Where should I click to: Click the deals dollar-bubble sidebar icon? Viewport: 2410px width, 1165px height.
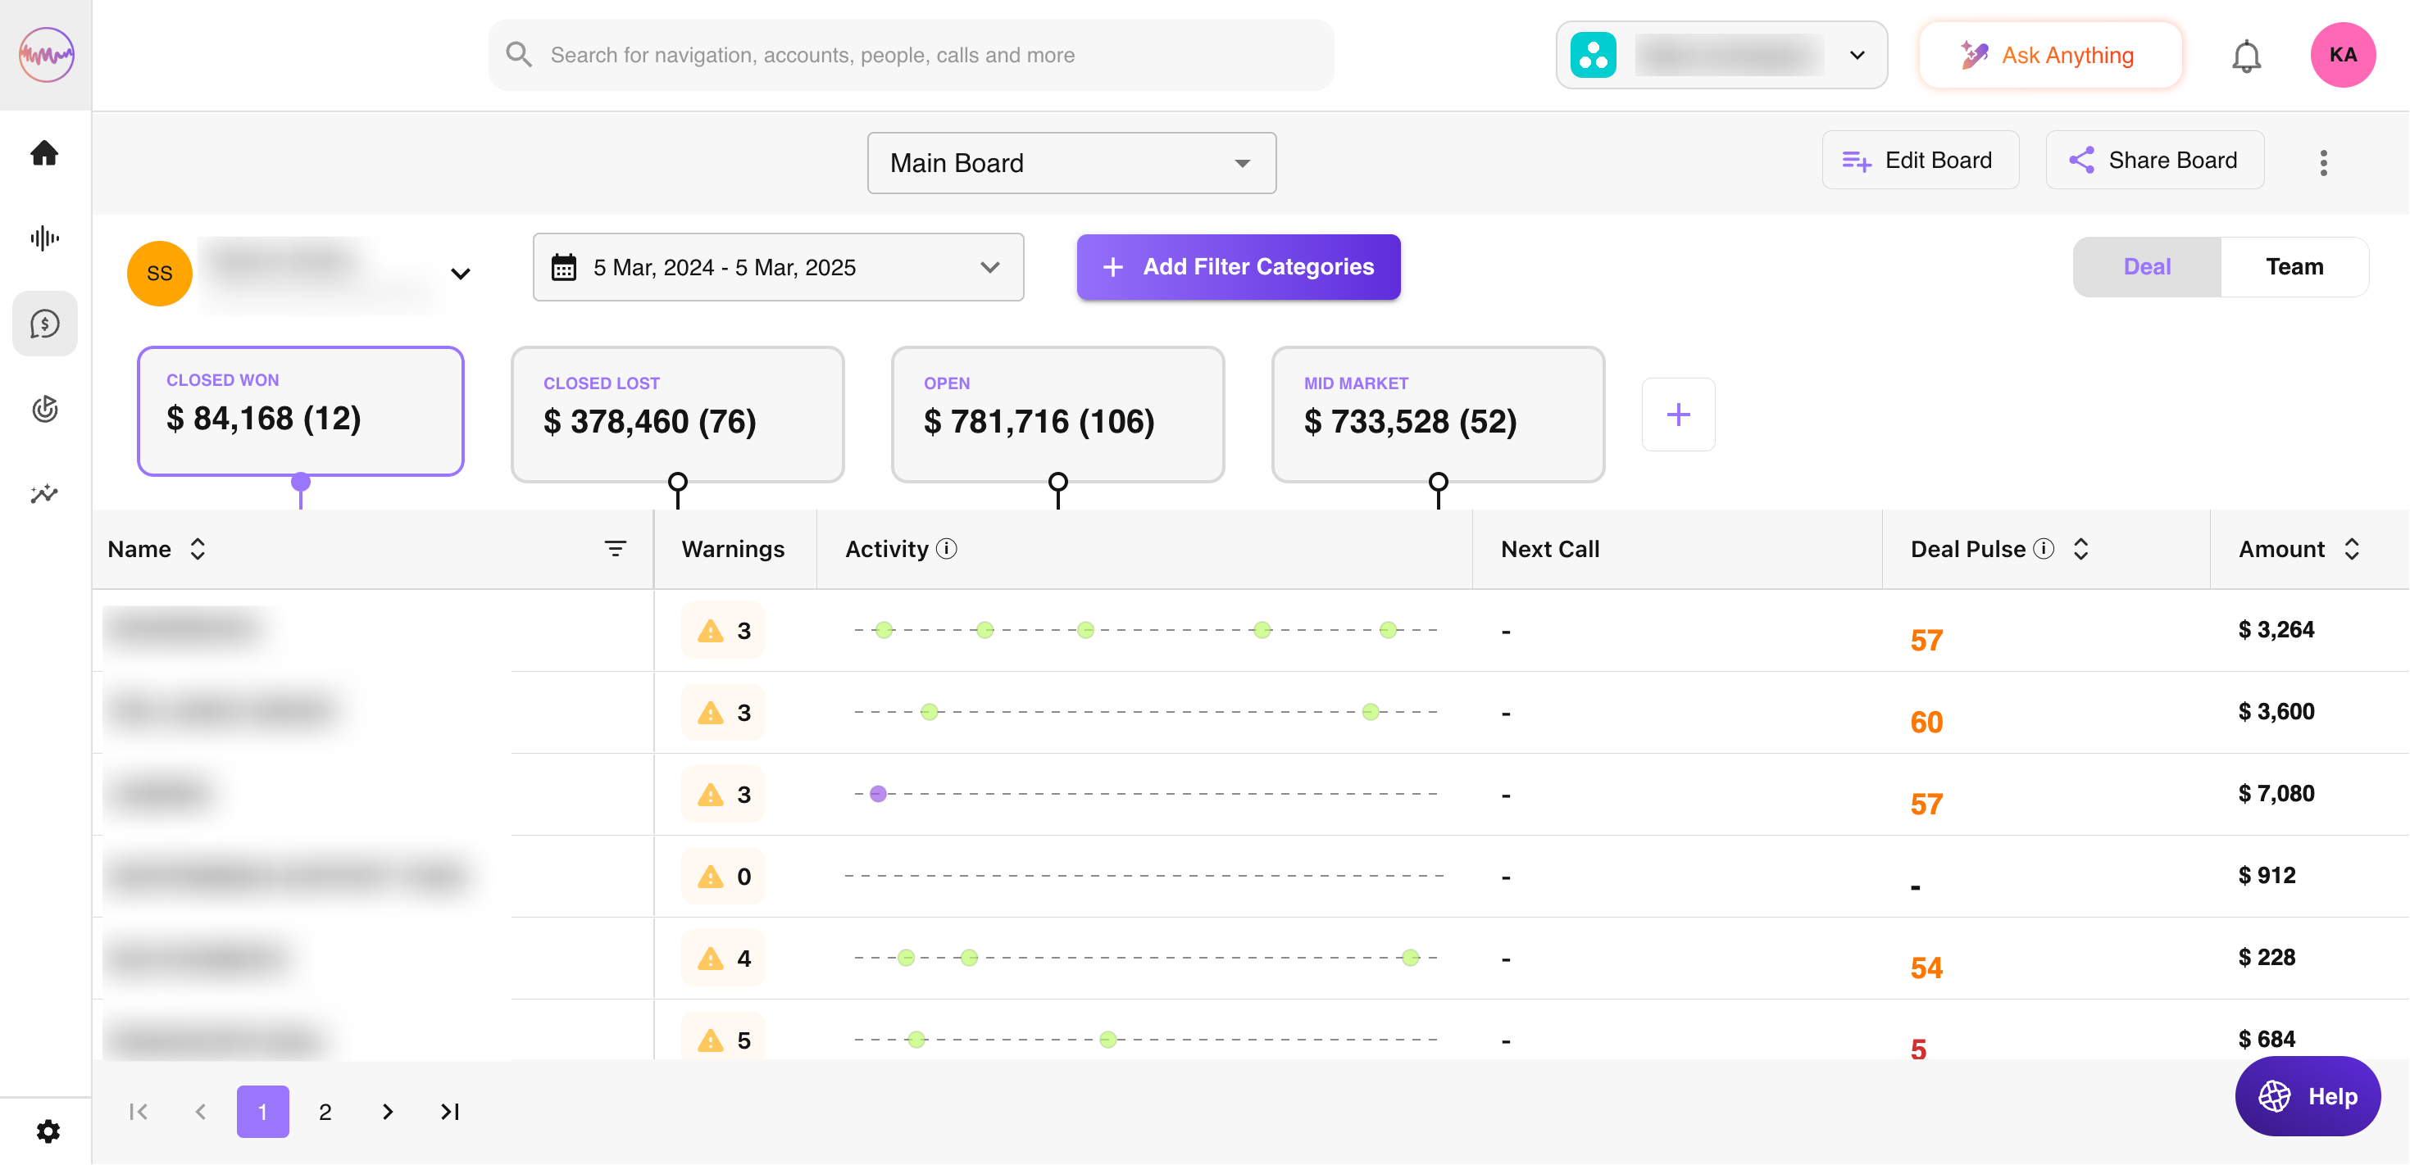44,324
